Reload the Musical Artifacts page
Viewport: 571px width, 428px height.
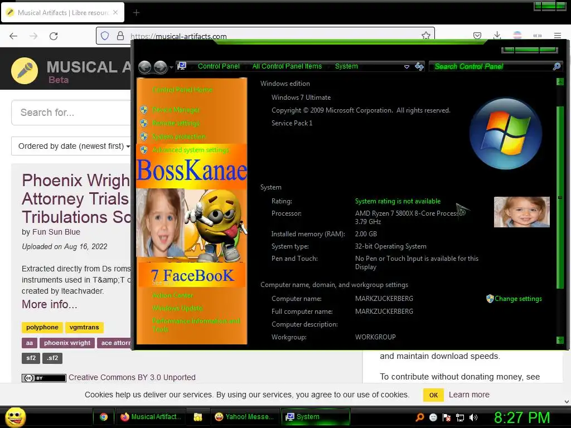[x=54, y=36]
